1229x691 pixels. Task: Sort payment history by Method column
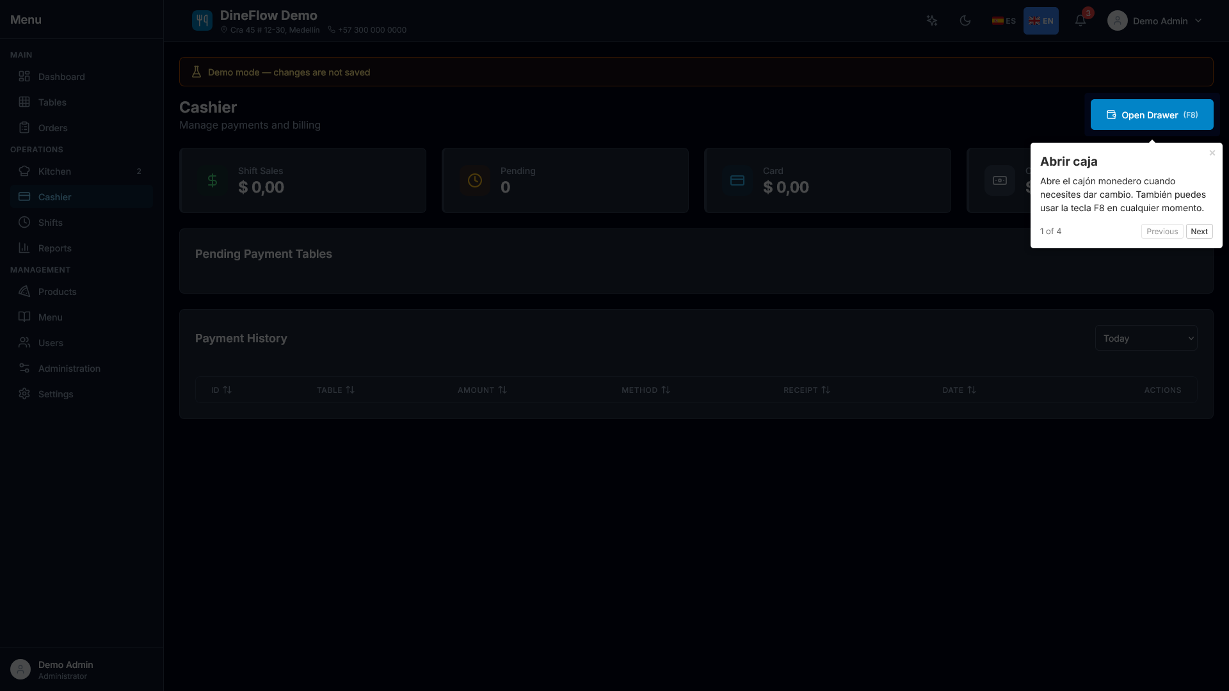(646, 390)
